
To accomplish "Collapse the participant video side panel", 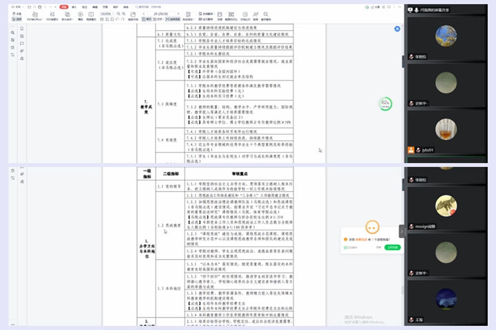I will coord(402,231).
